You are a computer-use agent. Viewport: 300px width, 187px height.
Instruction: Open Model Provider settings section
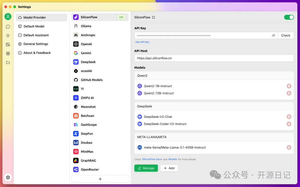41,18
